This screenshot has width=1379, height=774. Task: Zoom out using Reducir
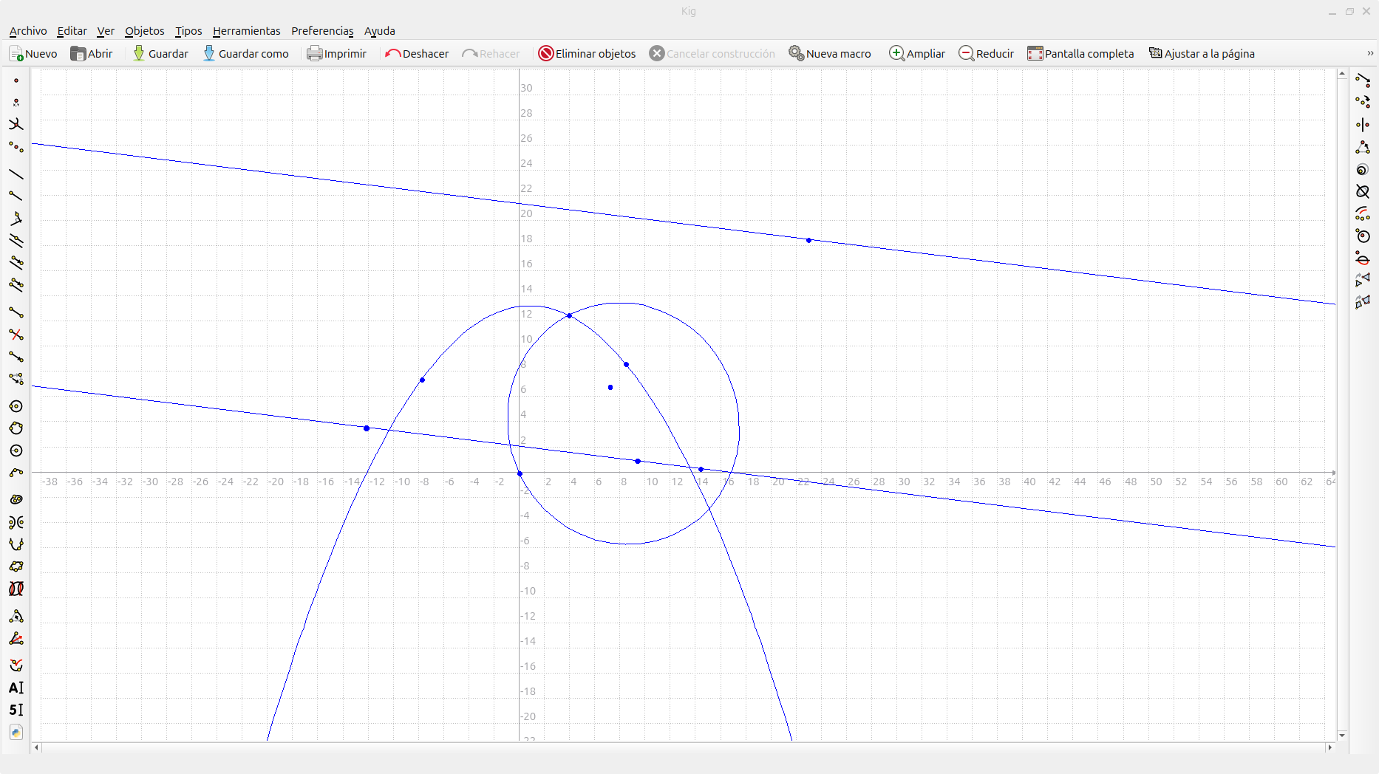[x=986, y=54]
